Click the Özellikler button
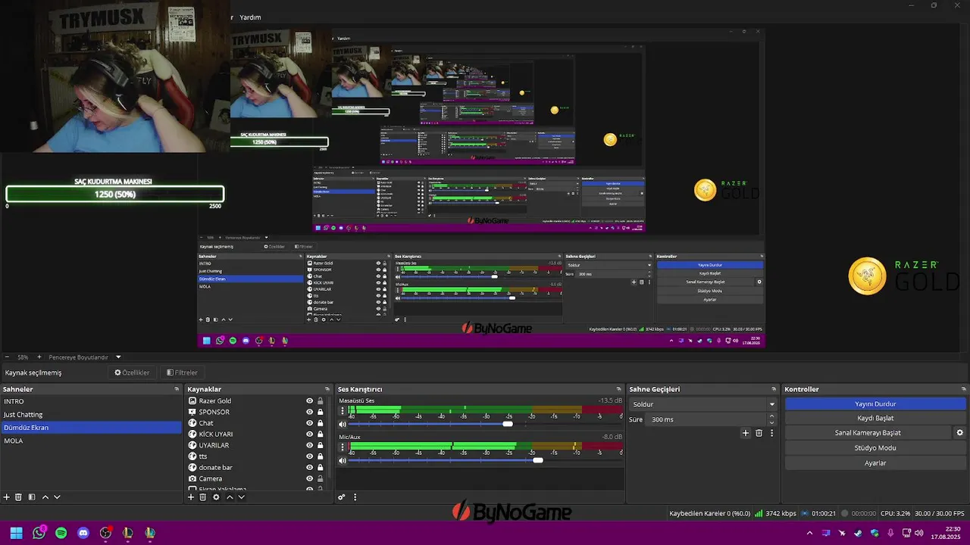The height and width of the screenshot is (545, 970). pos(132,372)
